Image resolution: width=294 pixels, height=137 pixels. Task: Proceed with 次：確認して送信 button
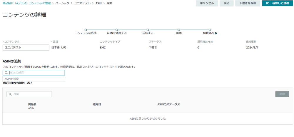click(277, 3)
